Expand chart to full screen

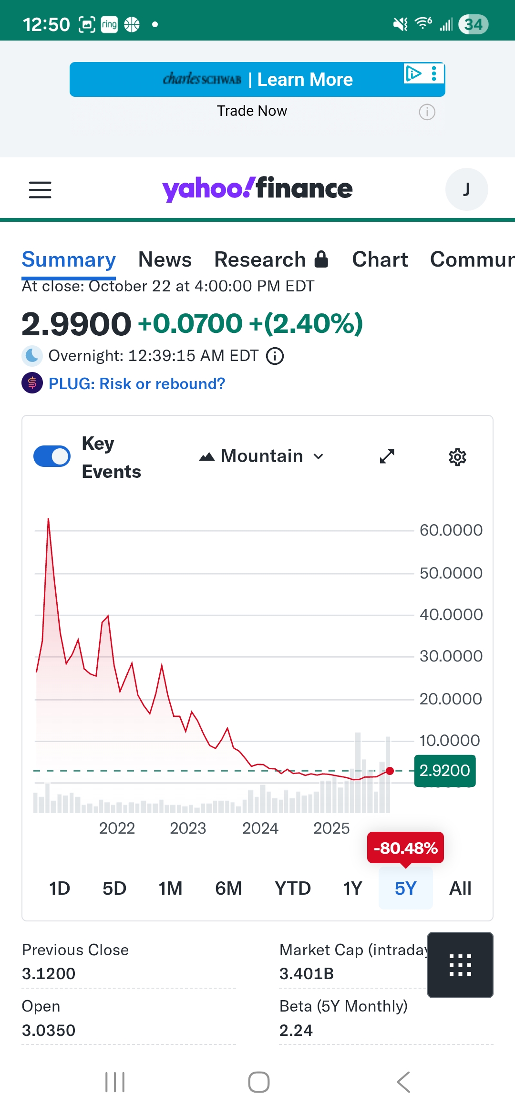(x=387, y=456)
